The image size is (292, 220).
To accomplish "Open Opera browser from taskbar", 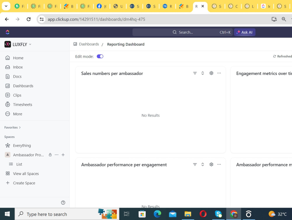I will 203,214.
